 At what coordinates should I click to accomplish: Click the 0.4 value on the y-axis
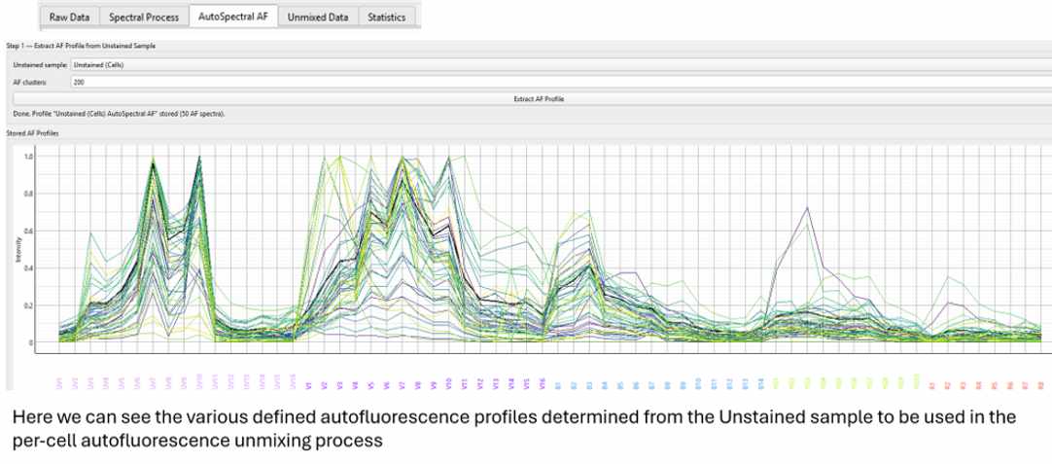click(x=29, y=268)
